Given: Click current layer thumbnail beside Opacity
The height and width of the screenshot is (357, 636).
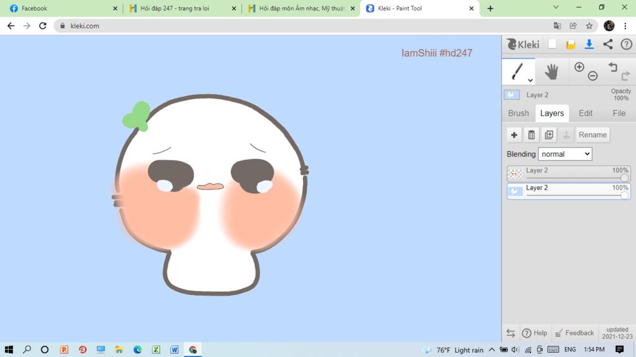Looking at the screenshot, I should [512, 95].
